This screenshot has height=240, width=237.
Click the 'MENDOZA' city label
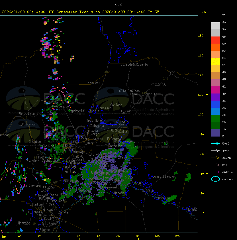coord(69,145)
